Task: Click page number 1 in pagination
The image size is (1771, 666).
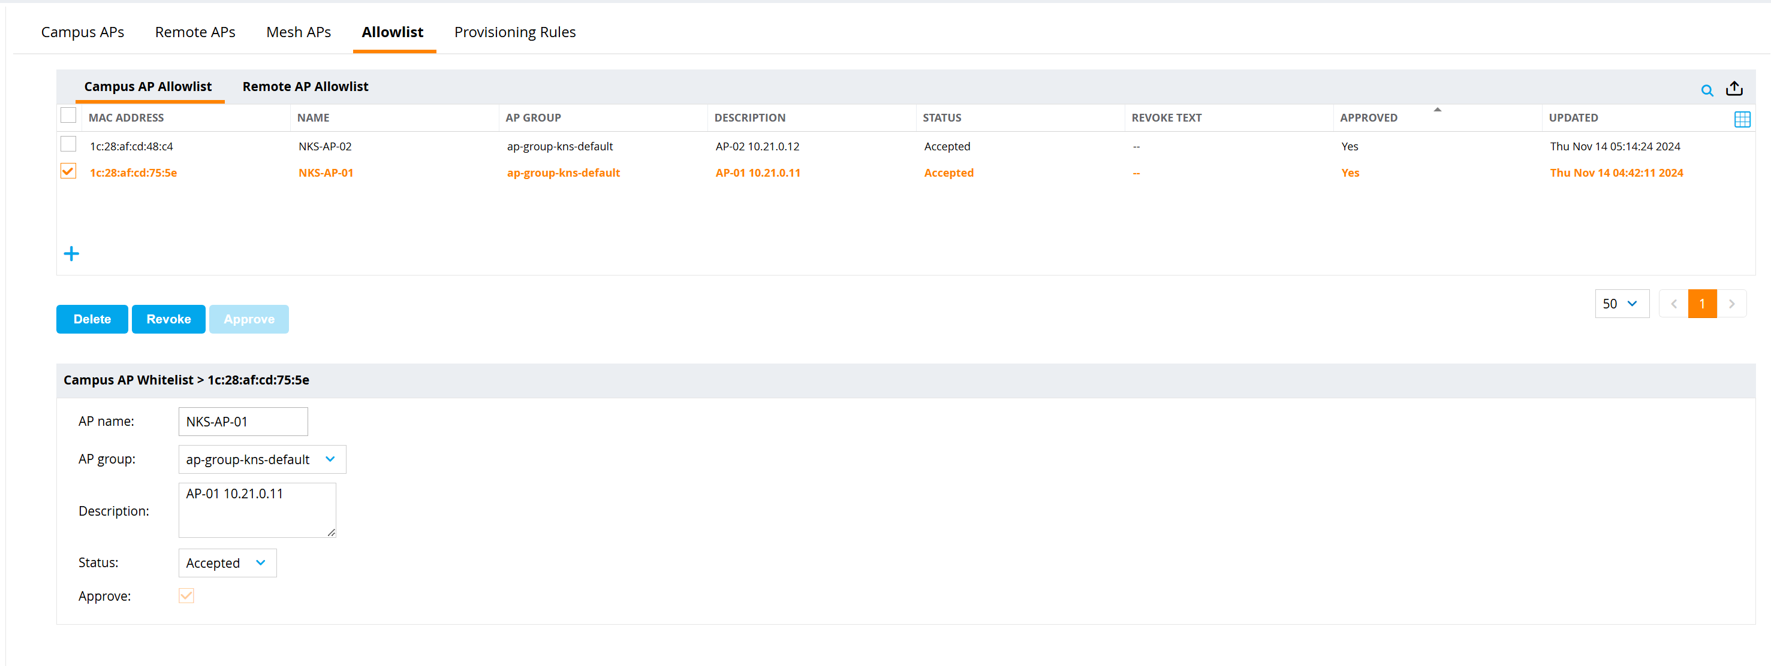Action: pos(1702,303)
